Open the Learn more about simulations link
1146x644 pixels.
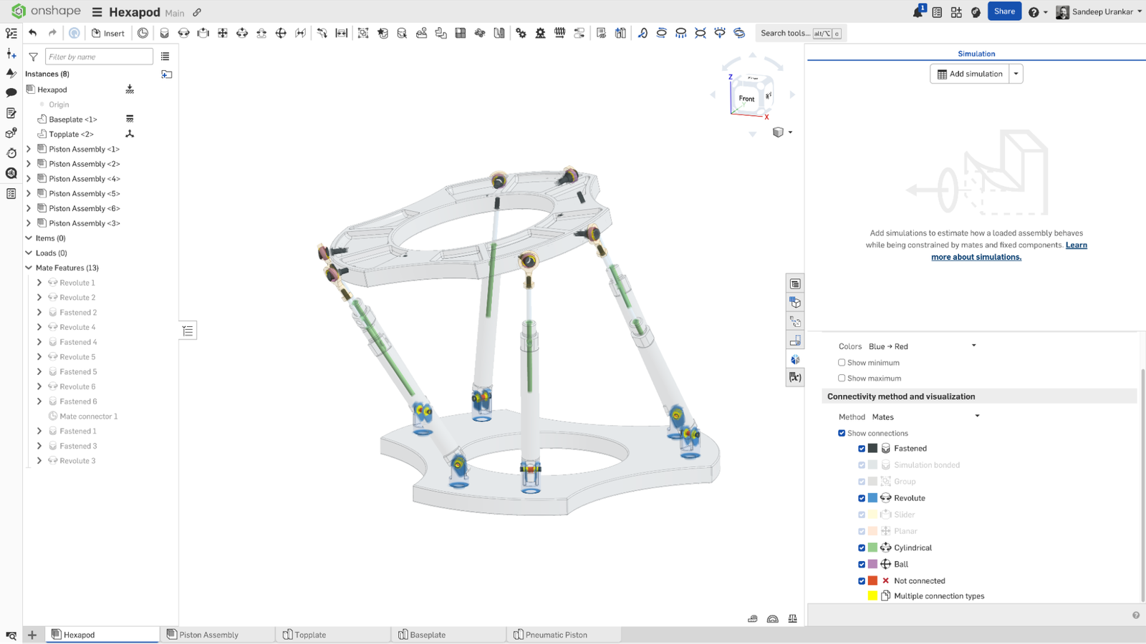(976, 257)
